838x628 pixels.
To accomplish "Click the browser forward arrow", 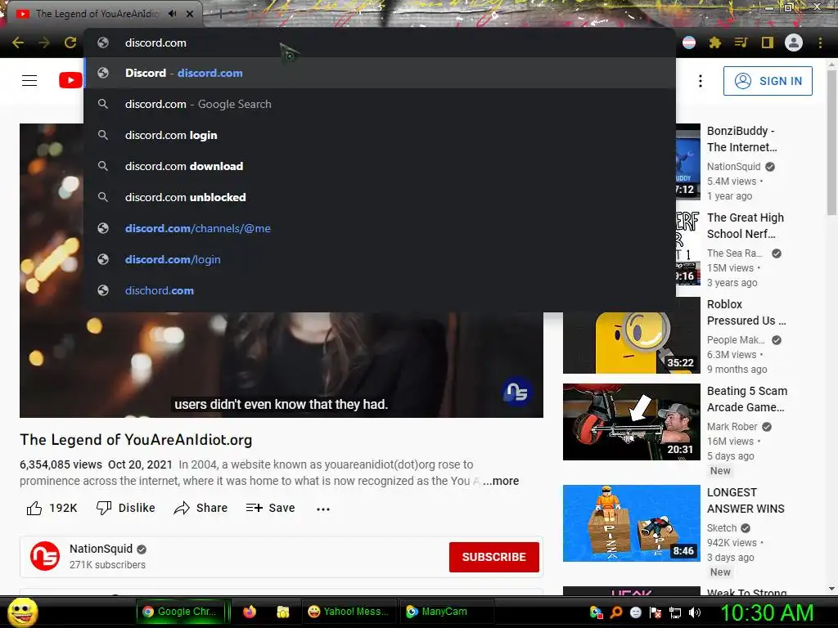I will tap(44, 43).
